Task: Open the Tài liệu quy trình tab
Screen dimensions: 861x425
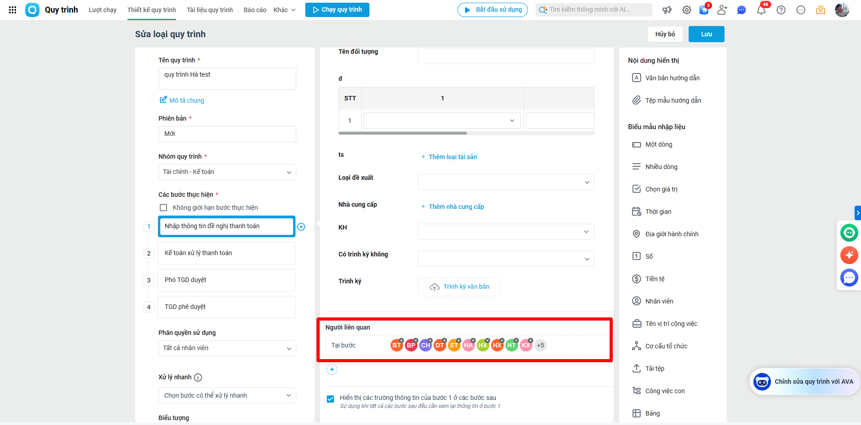Action: coord(210,10)
